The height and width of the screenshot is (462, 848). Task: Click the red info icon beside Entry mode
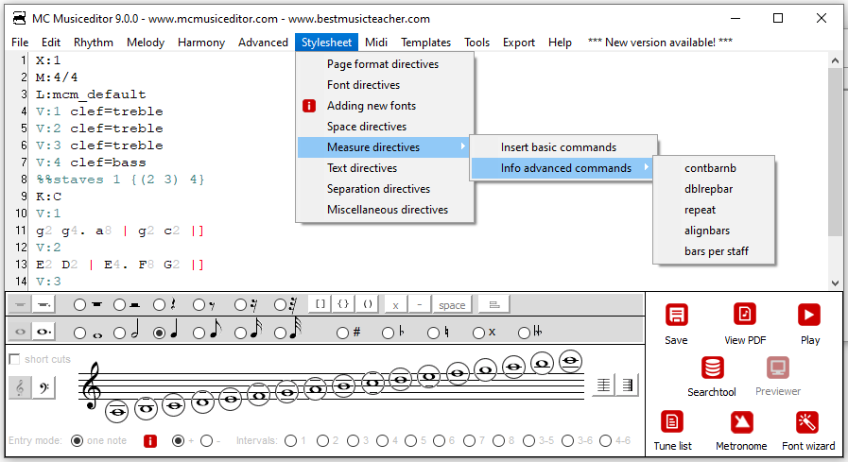[x=150, y=441]
